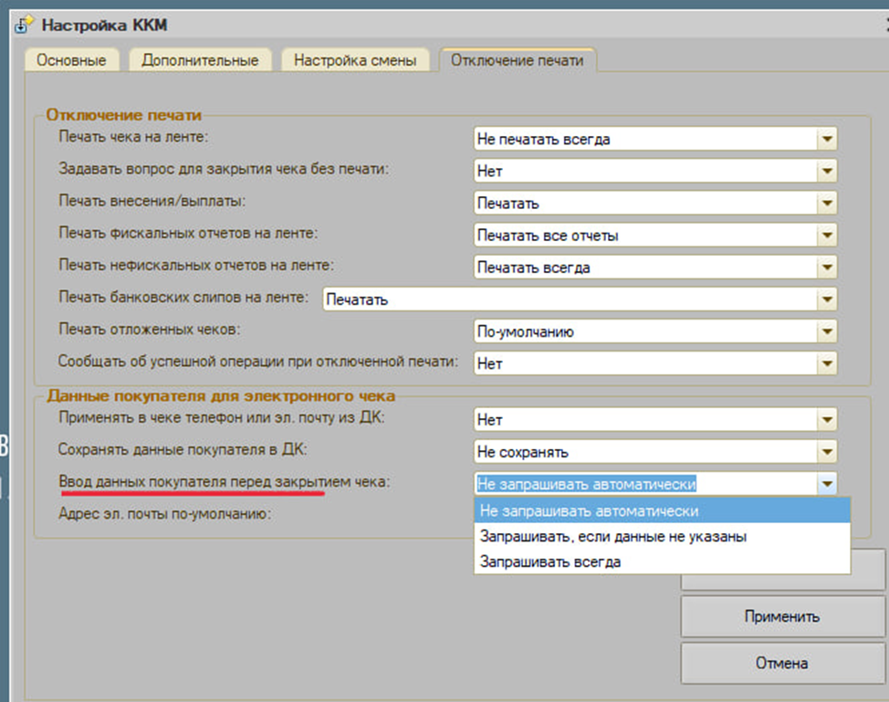The image size is (889, 702).
Task: Expand the Печать внесения/выплаты dropdown arrow
Action: click(x=826, y=204)
